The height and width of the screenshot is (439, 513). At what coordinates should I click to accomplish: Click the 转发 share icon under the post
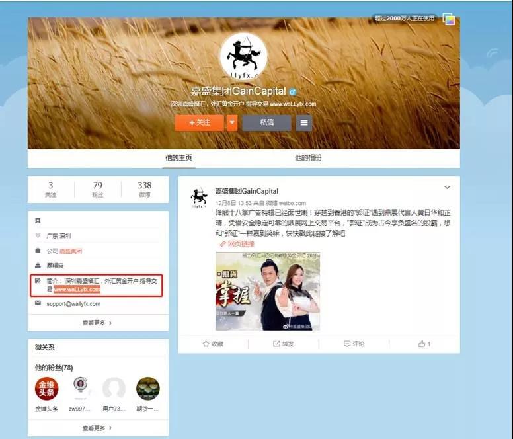(x=276, y=344)
